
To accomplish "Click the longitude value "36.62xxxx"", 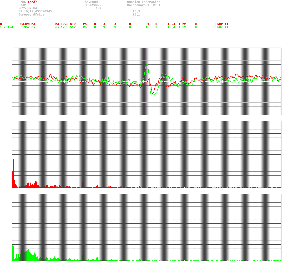I will click(x=93, y=5).
